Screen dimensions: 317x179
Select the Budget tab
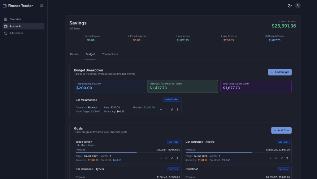pos(90,54)
